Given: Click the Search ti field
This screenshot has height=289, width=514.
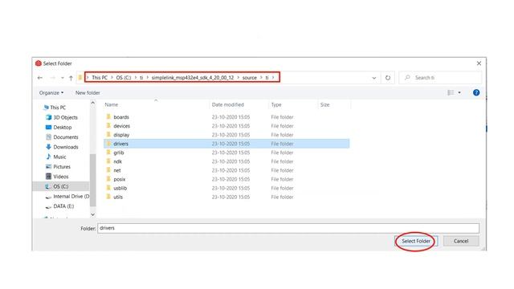Looking at the screenshot, I should coord(440,78).
